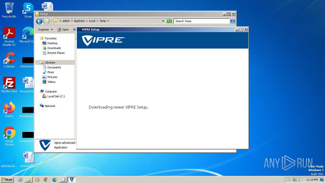The height and width of the screenshot is (183, 325).
Task: Expand the AppData breadcrumb arrow
Action: coord(87,21)
